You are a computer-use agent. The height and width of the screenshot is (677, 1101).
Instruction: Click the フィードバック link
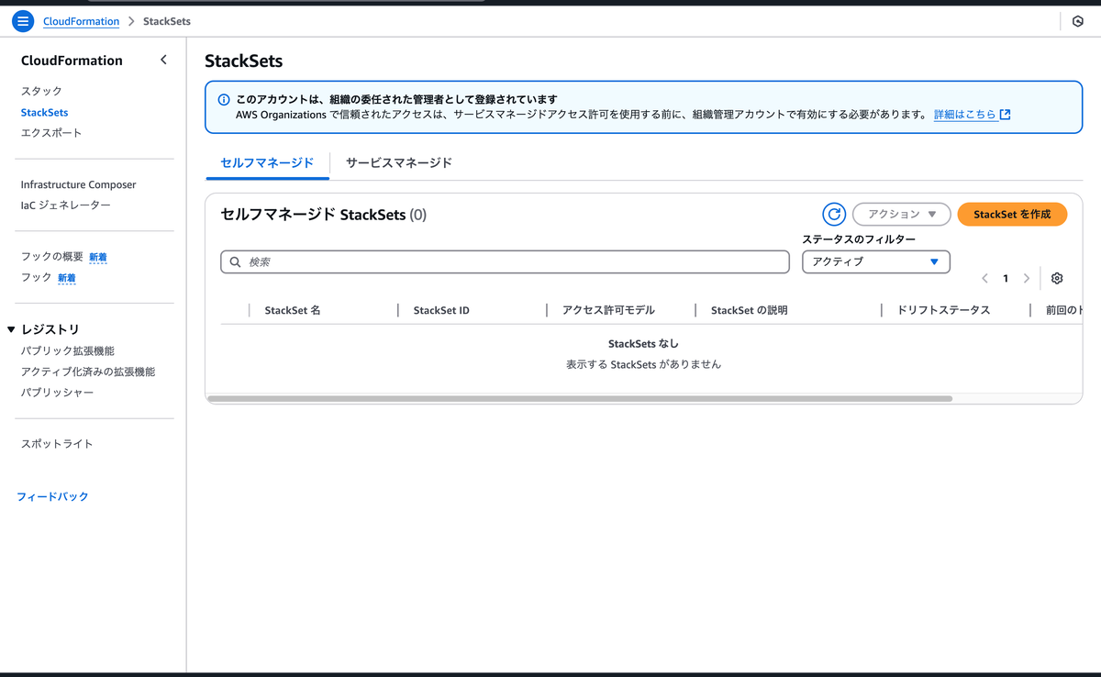52,496
